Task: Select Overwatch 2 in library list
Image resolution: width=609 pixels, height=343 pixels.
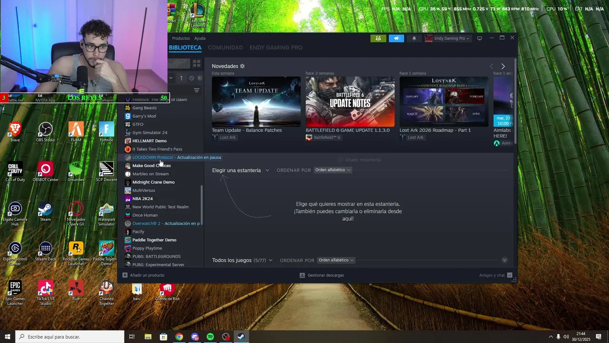Action: [161, 223]
